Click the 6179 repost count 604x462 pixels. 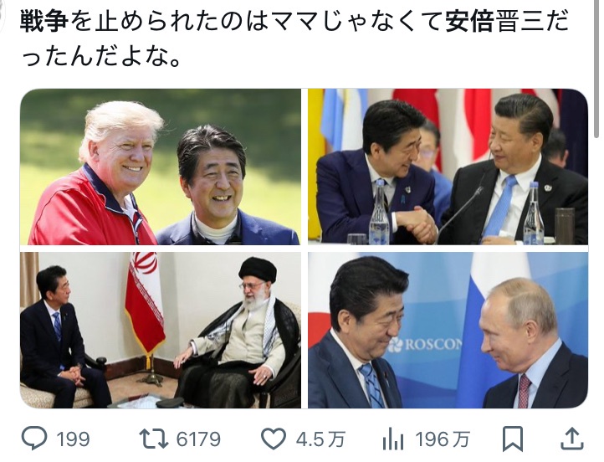click(198, 439)
